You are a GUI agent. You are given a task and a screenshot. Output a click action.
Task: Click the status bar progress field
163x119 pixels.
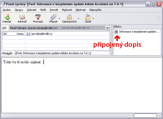145,115
